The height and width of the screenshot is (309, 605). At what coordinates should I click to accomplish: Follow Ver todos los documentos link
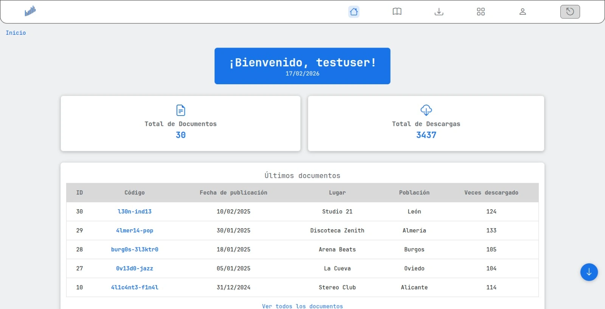(x=302, y=306)
